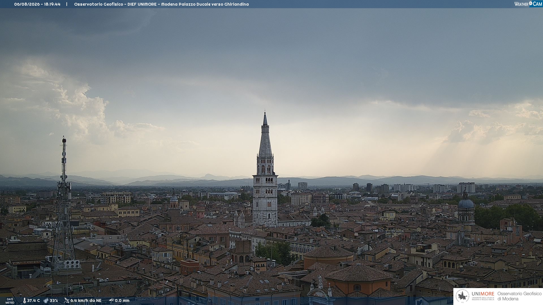
Task: Click the humidity droplet icon
Action: click(x=46, y=300)
